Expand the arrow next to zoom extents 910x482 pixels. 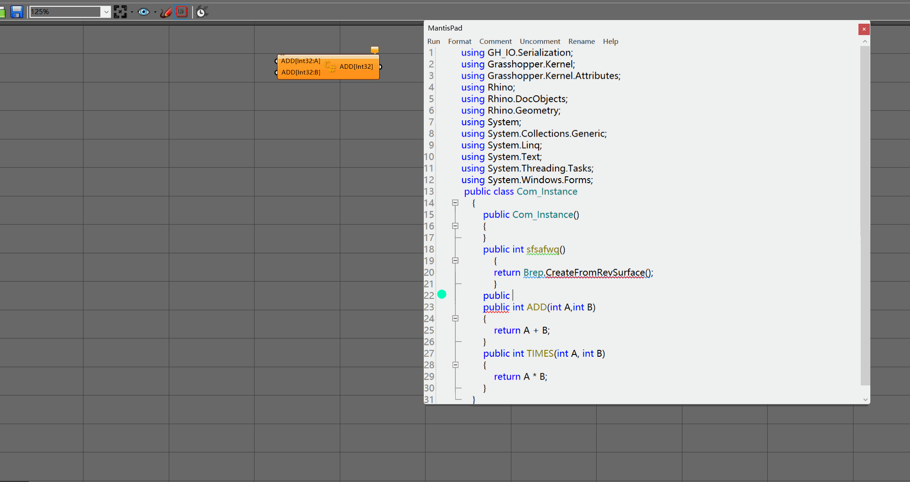coord(131,12)
